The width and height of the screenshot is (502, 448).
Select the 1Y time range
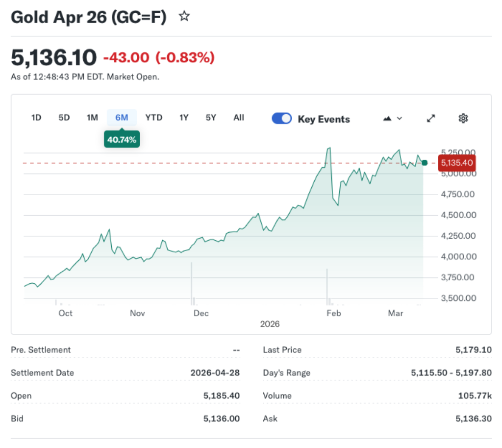coord(184,118)
